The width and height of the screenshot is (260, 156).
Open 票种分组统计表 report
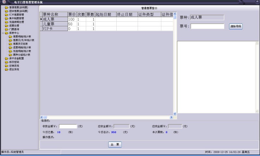tap(21, 55)
